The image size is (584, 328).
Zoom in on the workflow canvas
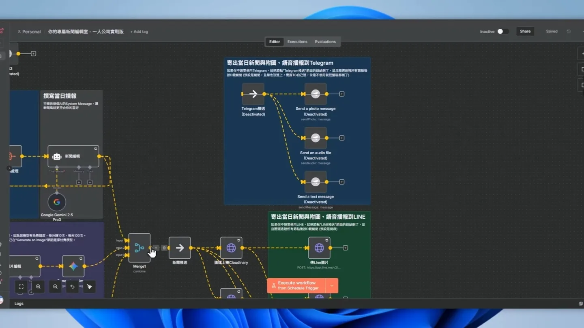pos(38,287)
